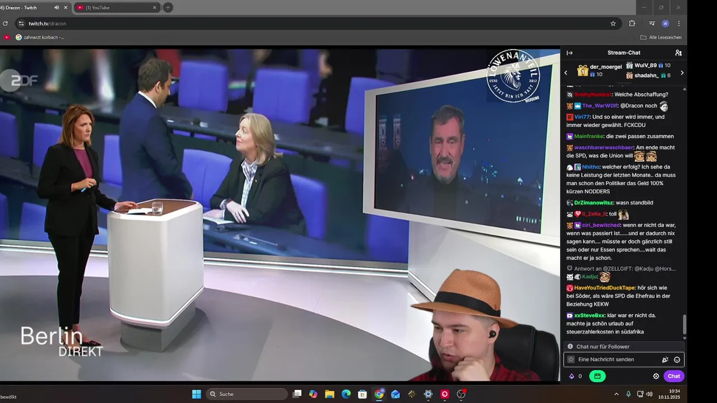Viewport: 717px width, 403px height.
Task: Collapse the Stream-Chat panel with arrow icon
Action: (x=570, y=53)
